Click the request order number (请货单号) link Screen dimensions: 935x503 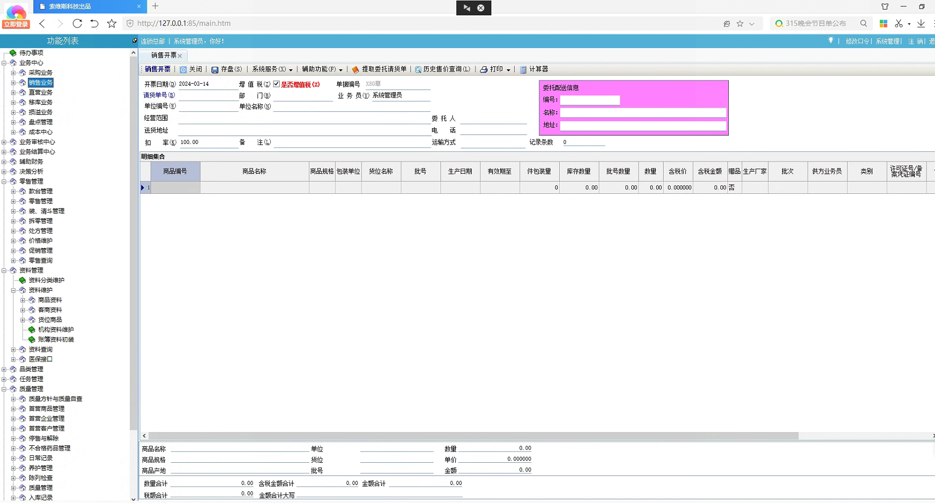[x=158, y=95]
